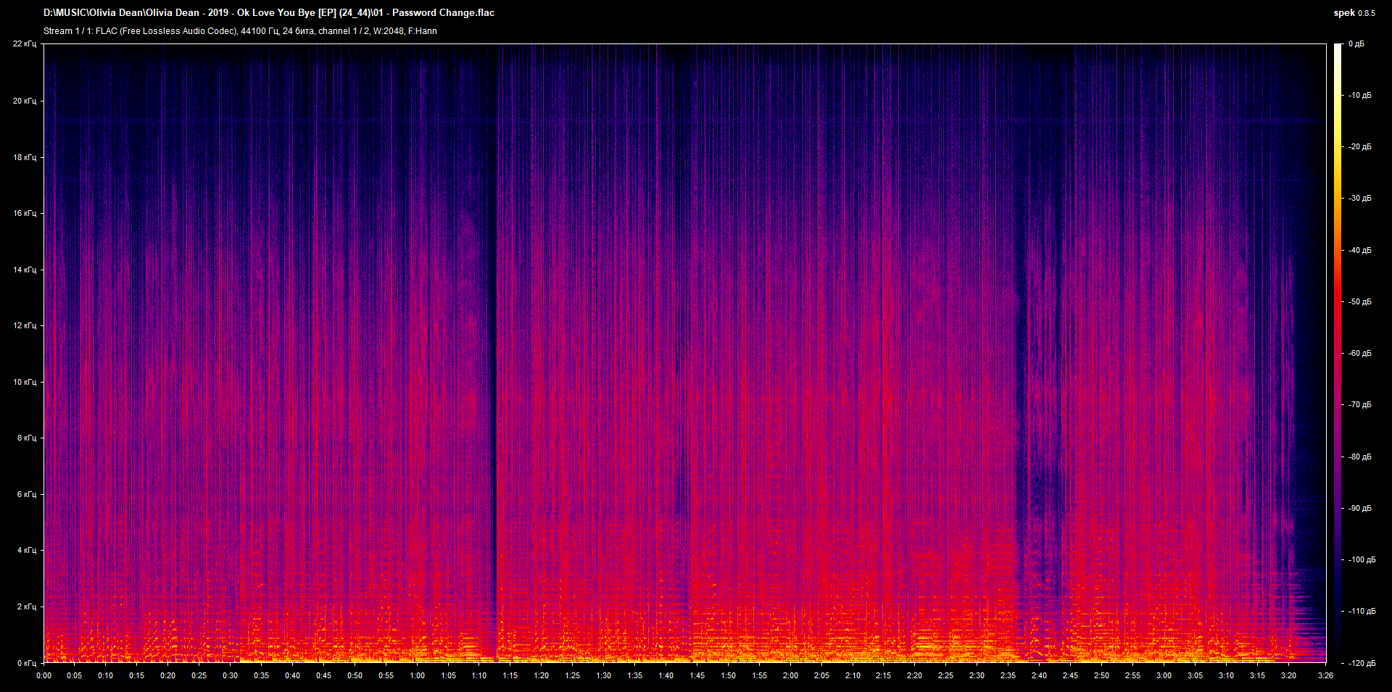Click the '20 кГц' frequency axis label
The height and width of the screenshot is (692, 1392).
point(25,101)
